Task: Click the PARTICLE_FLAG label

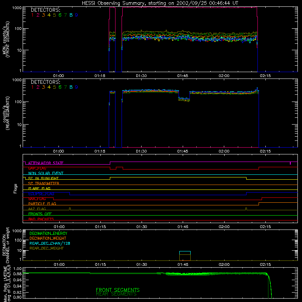Action: point(42,204)
